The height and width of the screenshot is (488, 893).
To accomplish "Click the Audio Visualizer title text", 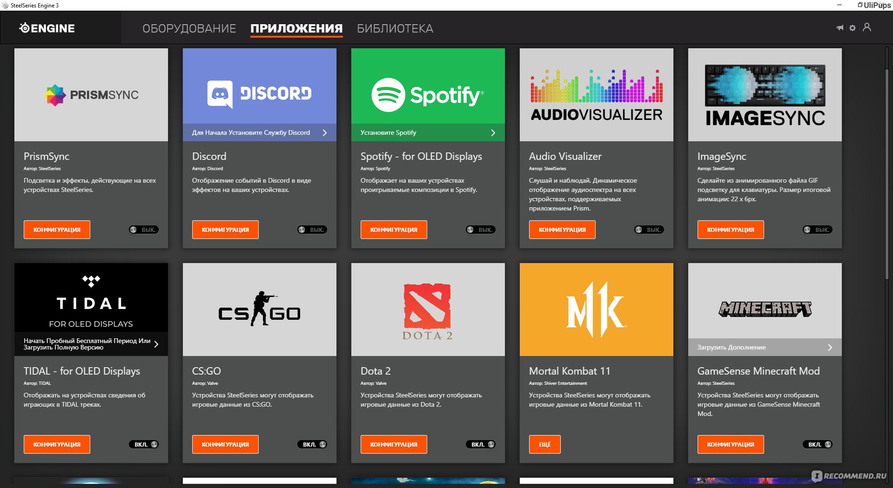I will coord(565,157).
